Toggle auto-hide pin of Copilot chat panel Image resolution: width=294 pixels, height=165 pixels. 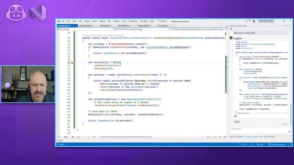click(287, 26)
